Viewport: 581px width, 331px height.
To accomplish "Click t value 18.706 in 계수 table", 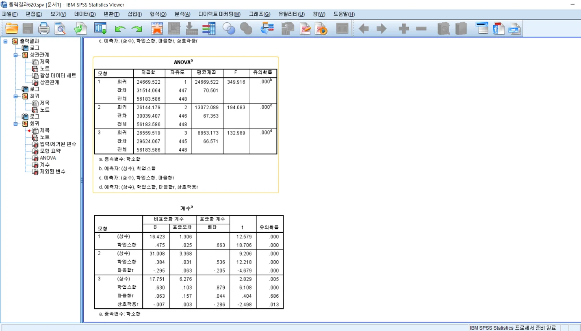I will [x=244, y=245].
